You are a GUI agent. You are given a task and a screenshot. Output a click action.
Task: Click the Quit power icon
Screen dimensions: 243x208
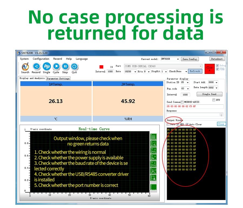coord(74,66)
